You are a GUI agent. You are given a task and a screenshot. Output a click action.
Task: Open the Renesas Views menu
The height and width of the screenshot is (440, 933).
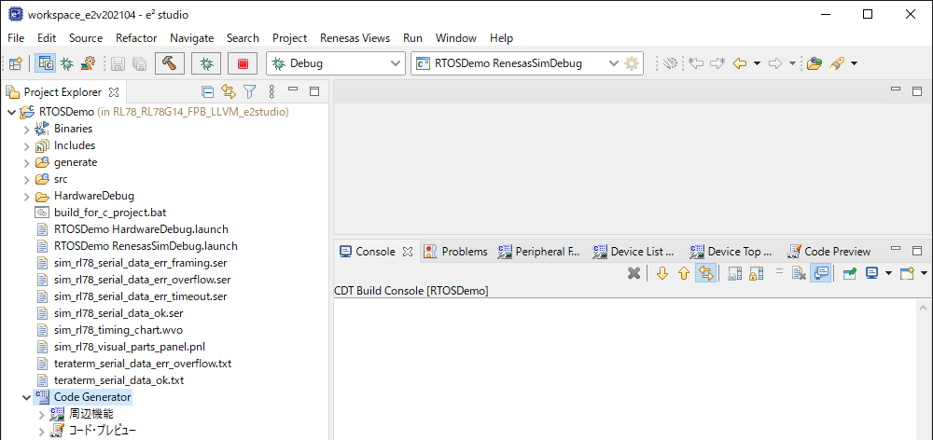point(355,38)
